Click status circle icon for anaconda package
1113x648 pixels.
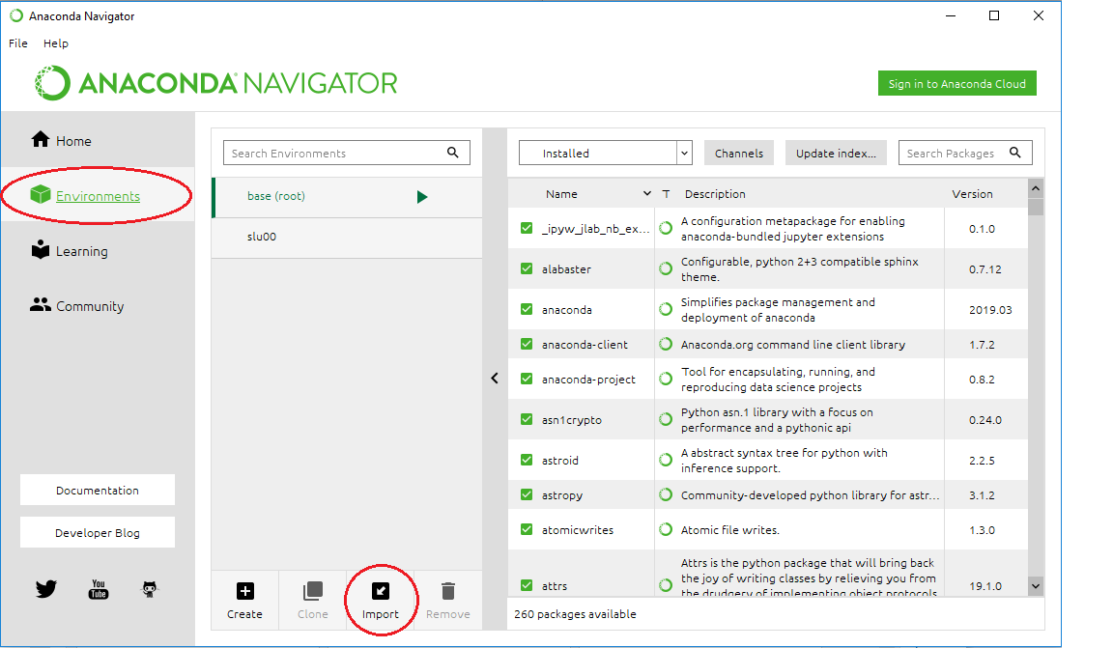(666, 309)
